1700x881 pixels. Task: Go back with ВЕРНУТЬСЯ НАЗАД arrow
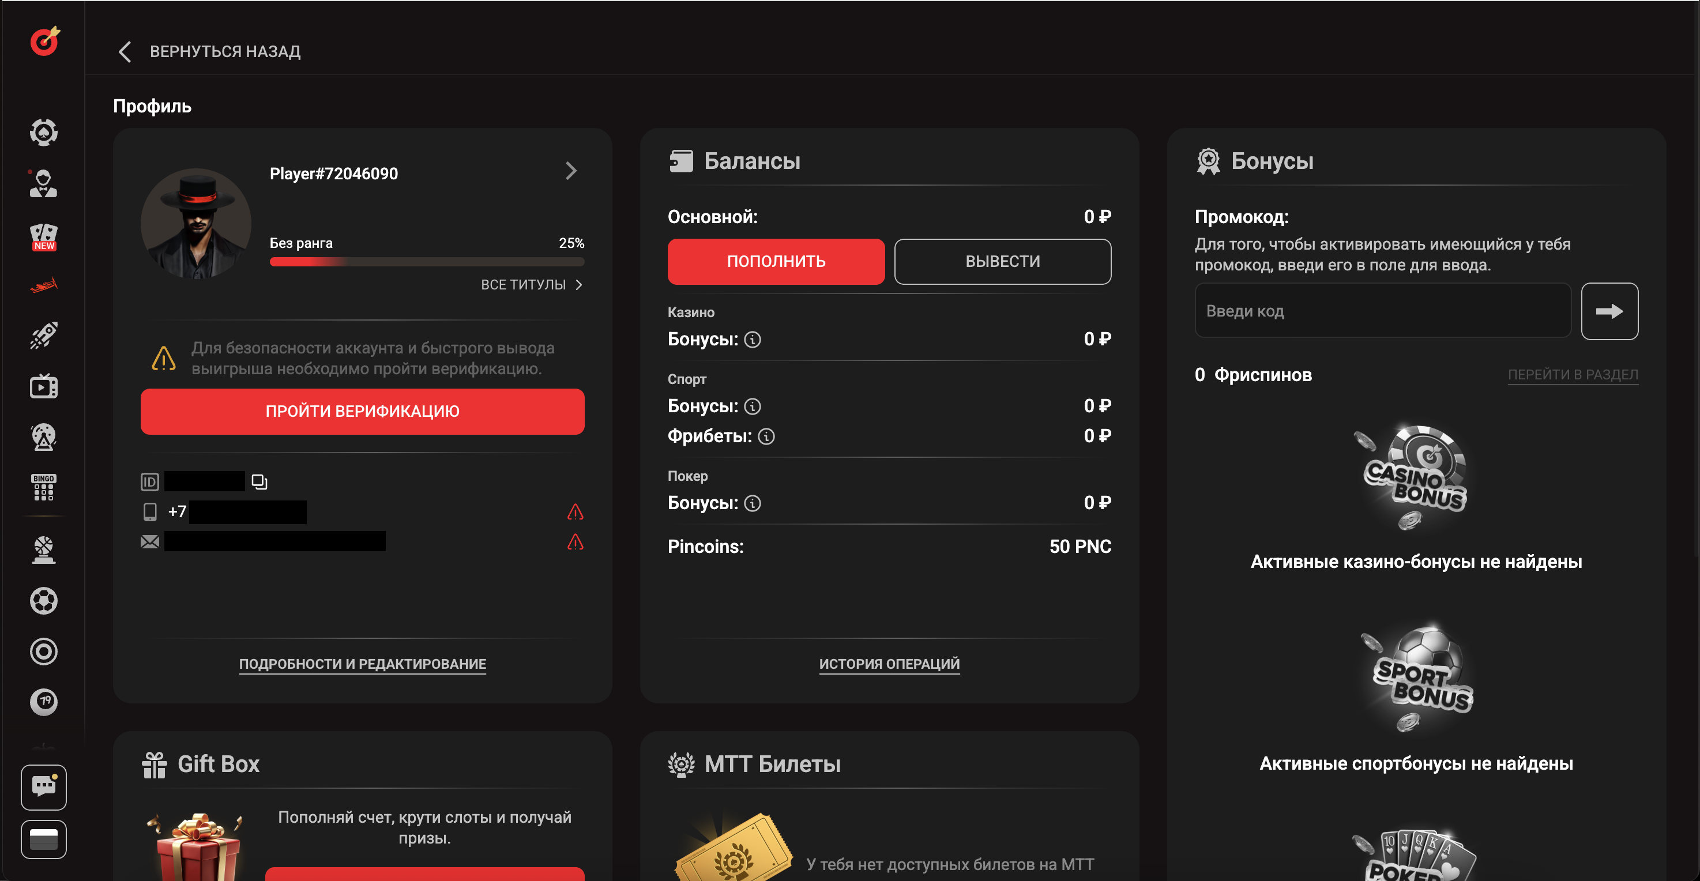tap(125, 51)
